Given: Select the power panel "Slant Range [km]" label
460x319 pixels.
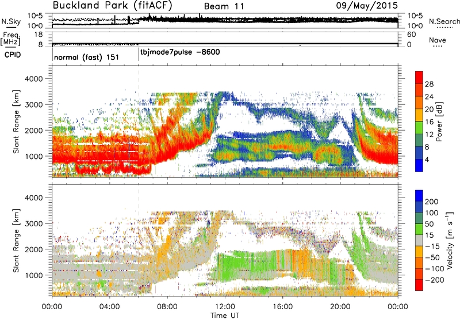Looking at the screenshot, I should coord(17,121).
